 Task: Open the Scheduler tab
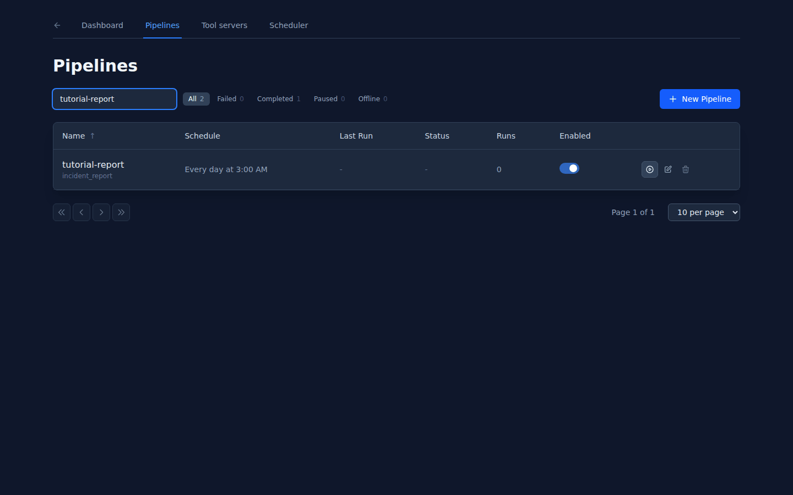[289, 25]
